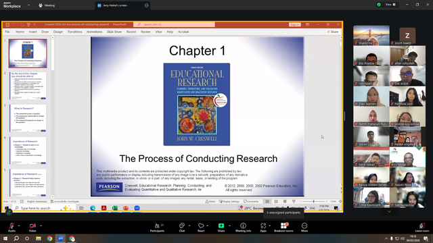This screenshot has width=433, height=243.
Task: Click Sign in within PowerPoint title bar
Action: tap(295, 24)
